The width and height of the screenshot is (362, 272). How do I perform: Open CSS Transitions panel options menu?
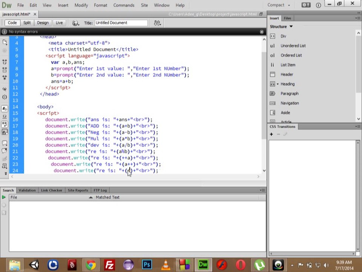tap(357, 127)
